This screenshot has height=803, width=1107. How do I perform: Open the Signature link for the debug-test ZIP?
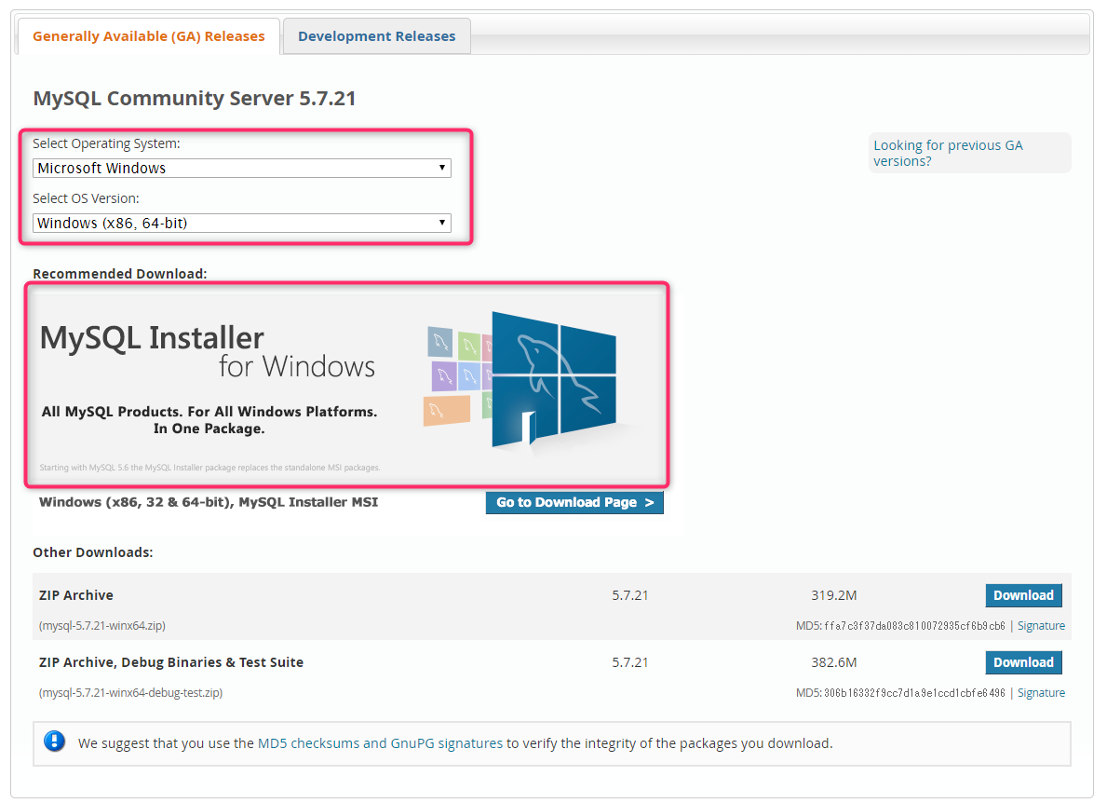click(x=1041, y=693)
